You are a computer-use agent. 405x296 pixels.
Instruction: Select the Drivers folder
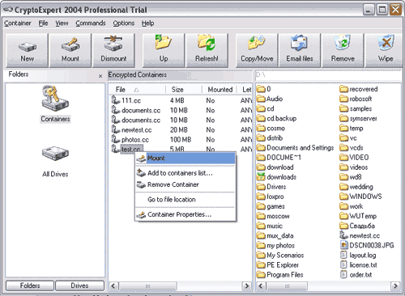(271, 187)
